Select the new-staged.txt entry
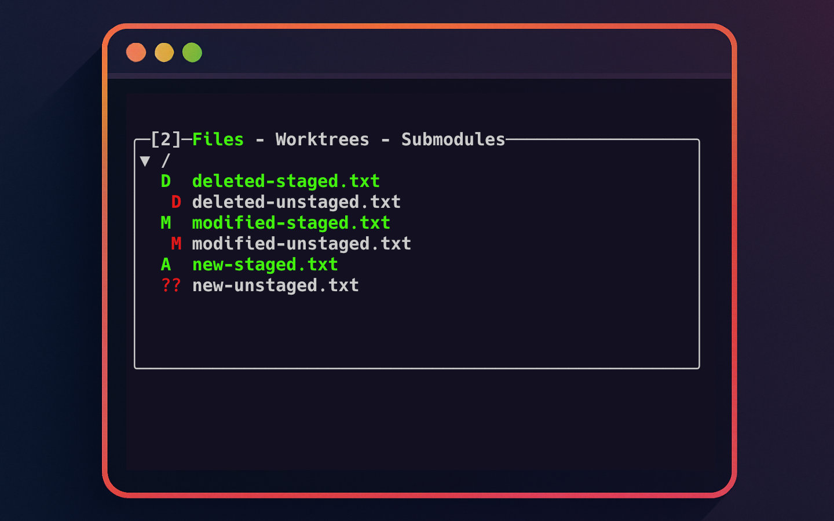This screenshot has width=834, height=521. click(x=264, y=265)
